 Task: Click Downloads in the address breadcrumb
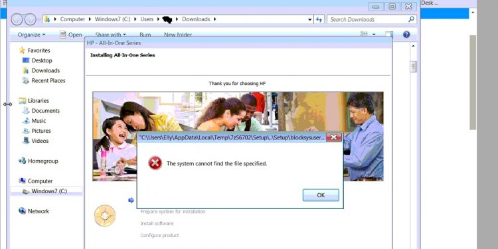tap(196, 19)
